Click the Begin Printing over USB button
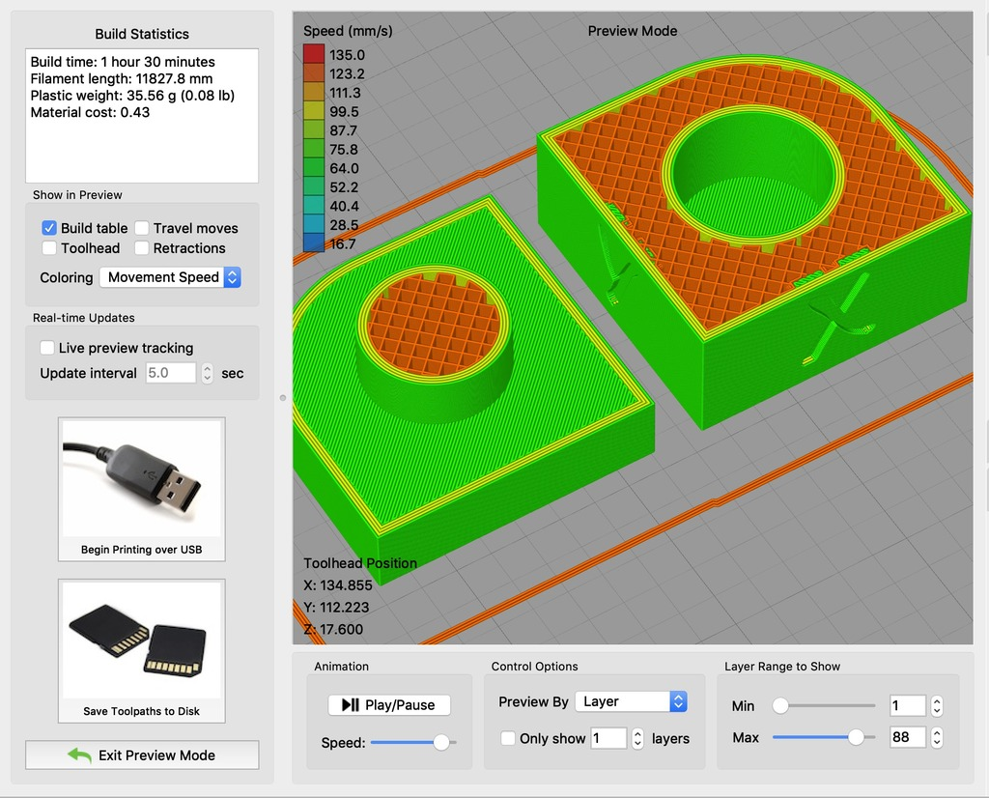Screen dimensions: 989x798 click(x=141, y=489)
